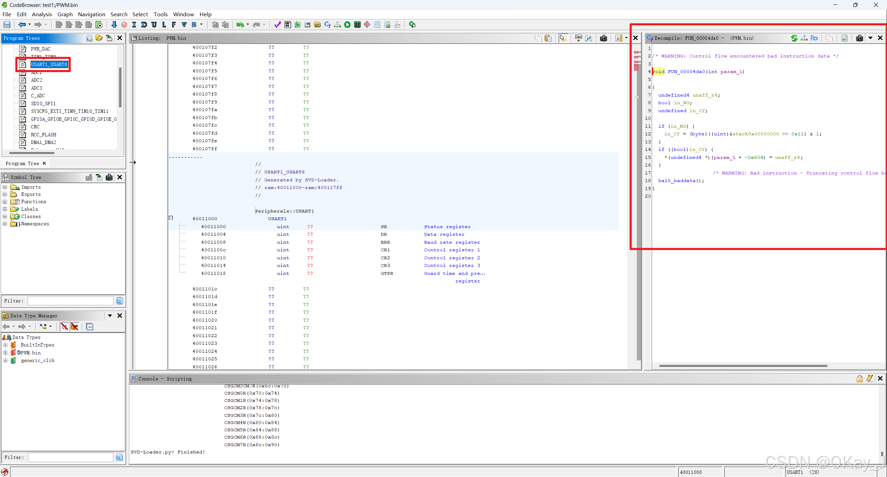Click the Program Trees vertical scrollbar
This screenshot has width=887, height=477.
(120, 87)
